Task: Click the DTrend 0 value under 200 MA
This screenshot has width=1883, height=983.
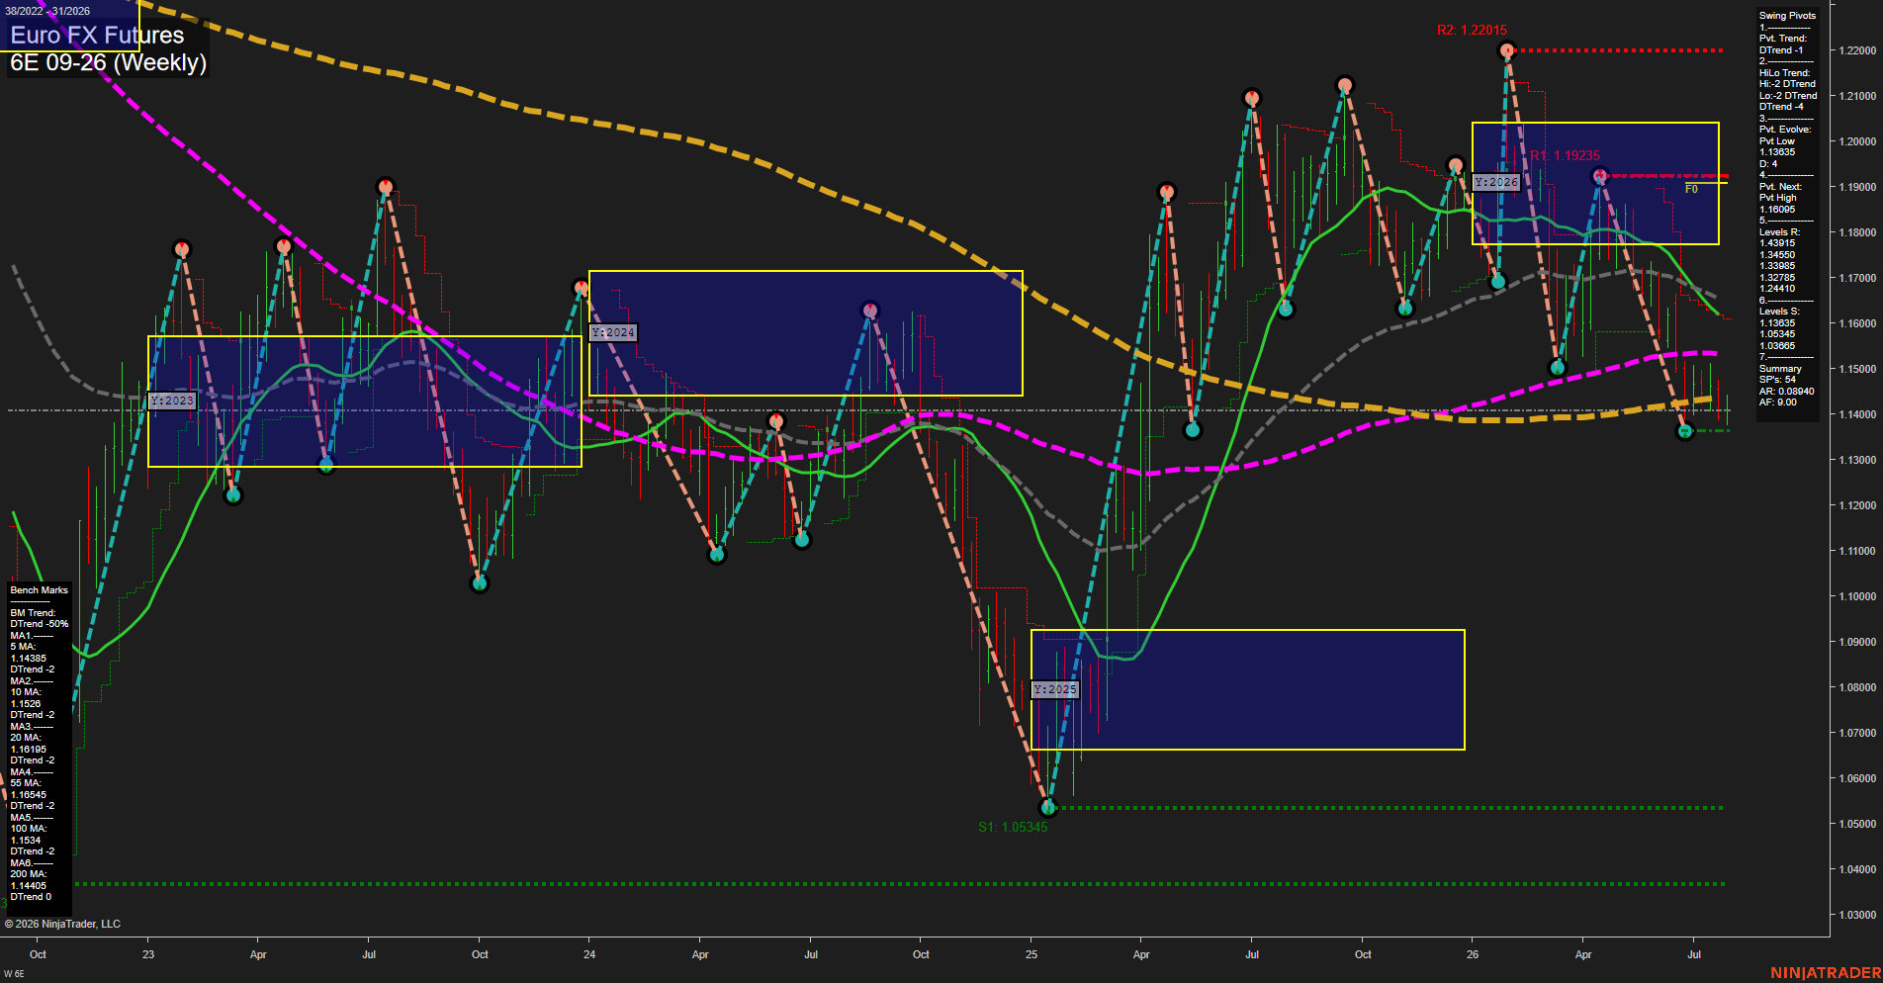Action: pos(31,897)
